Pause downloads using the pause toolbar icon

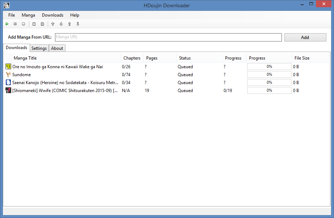pyautogui.click(x=15, y=24)
